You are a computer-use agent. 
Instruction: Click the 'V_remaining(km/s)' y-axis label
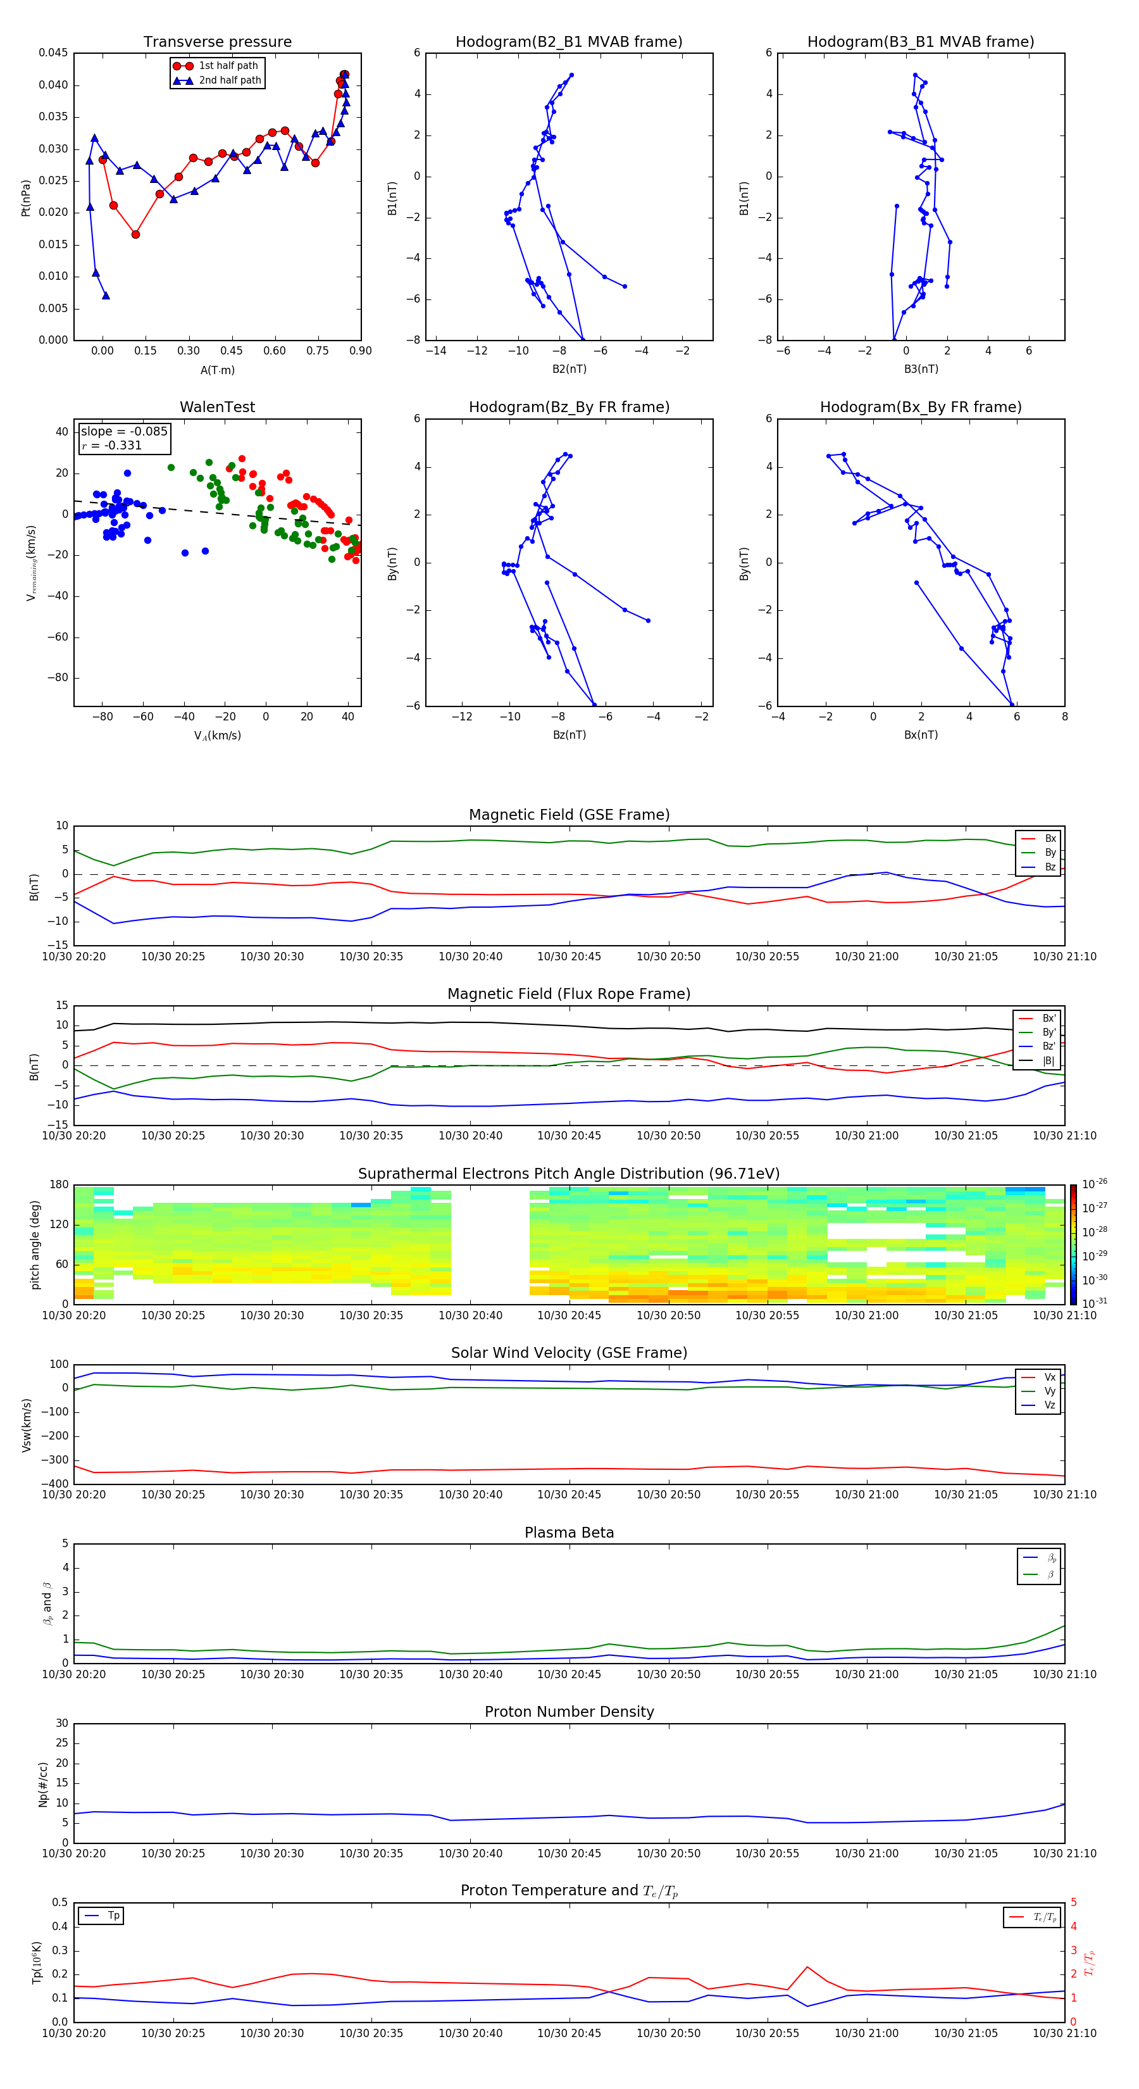(x=31, y=563)
